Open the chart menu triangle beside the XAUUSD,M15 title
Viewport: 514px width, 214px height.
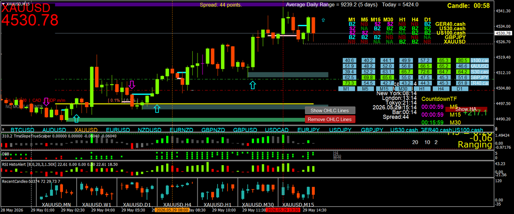click(3, 3)
